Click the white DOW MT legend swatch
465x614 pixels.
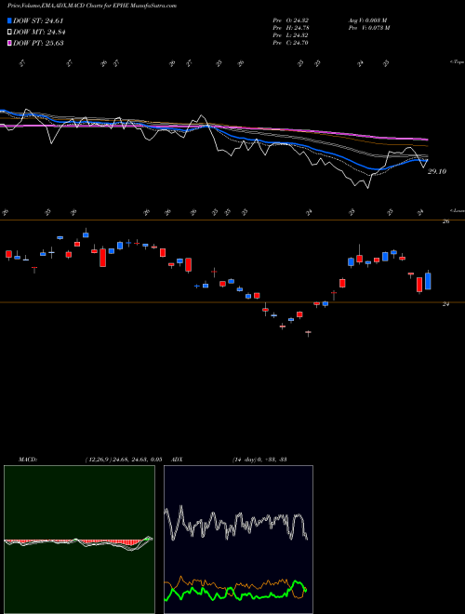coord(10,33)
